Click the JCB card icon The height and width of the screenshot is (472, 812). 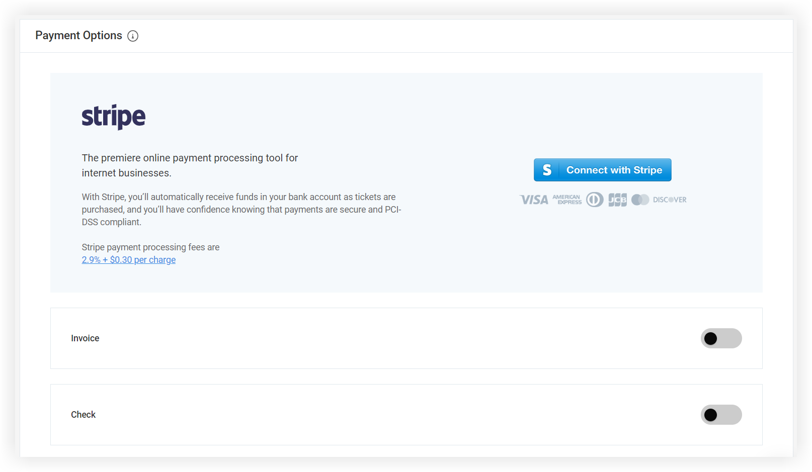617,200
